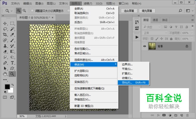Select the Lasso tool
Viewport: 196px width, 119px height.
pos(5,29)
